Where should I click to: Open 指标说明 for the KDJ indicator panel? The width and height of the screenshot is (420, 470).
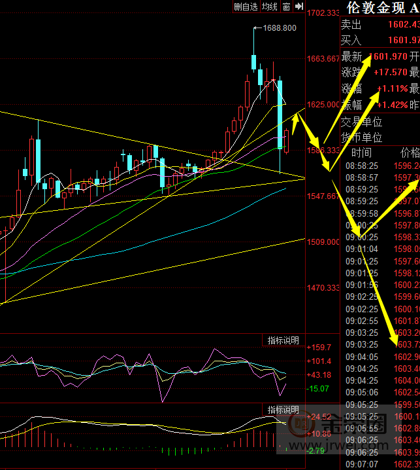[x=283, y=340]
